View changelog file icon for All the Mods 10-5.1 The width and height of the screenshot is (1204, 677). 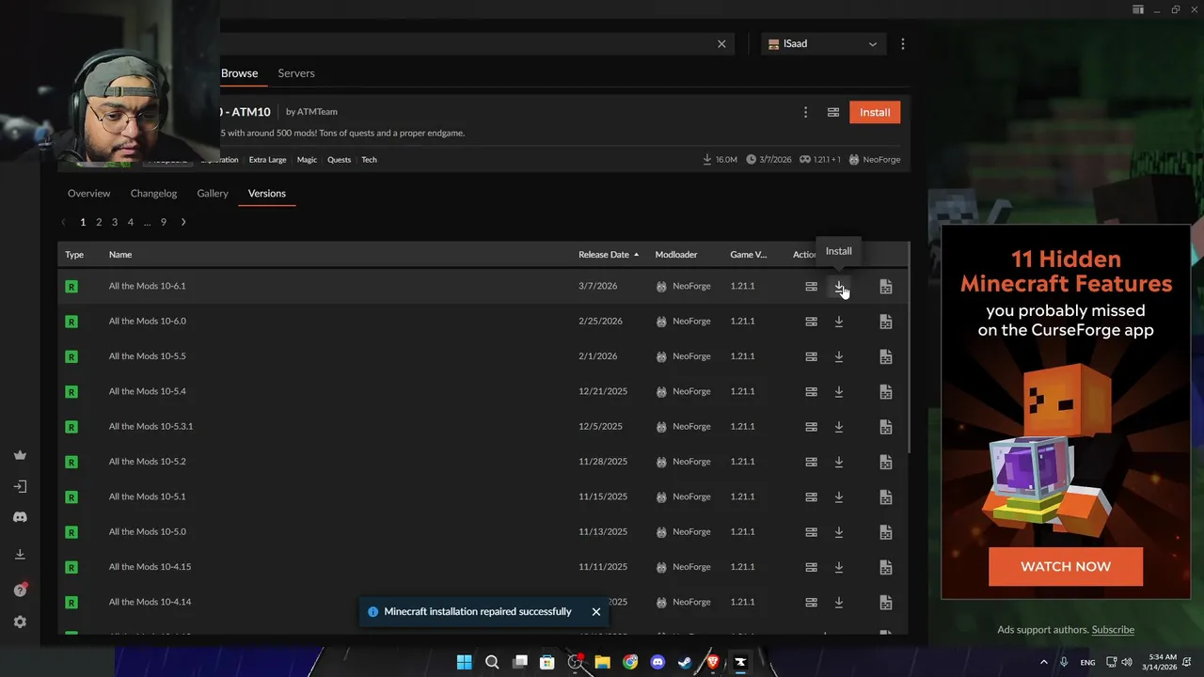[886, 496]
